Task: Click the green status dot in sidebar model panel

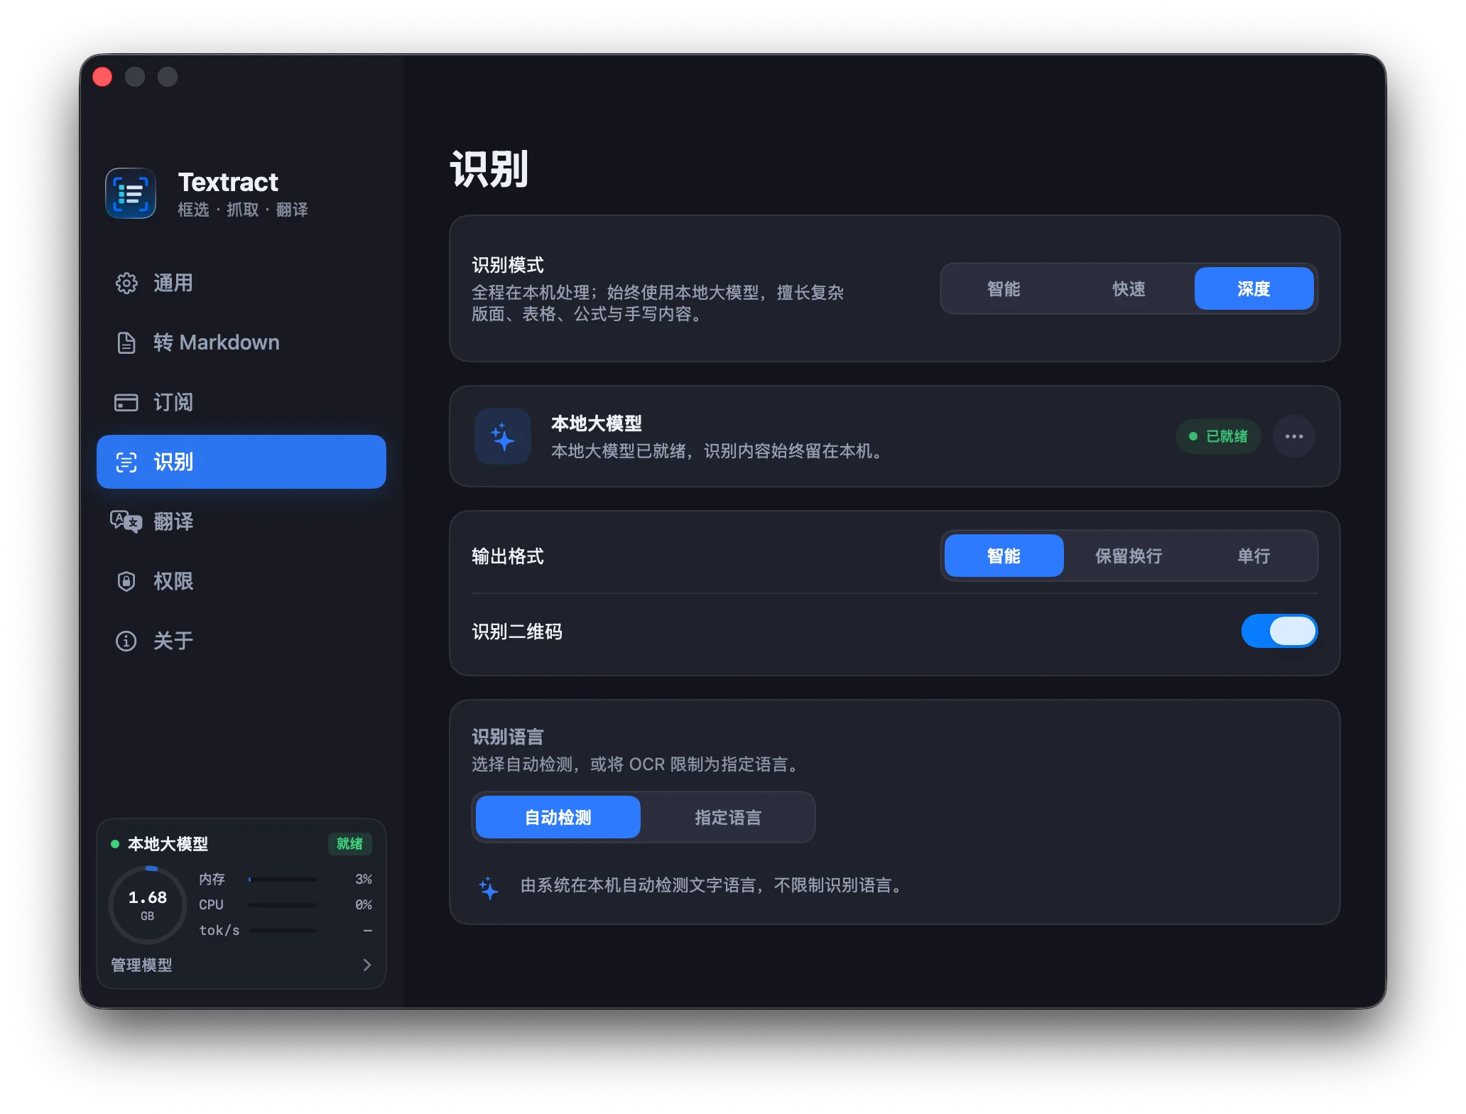Action: pyautogui.click(x=115, y=844)
